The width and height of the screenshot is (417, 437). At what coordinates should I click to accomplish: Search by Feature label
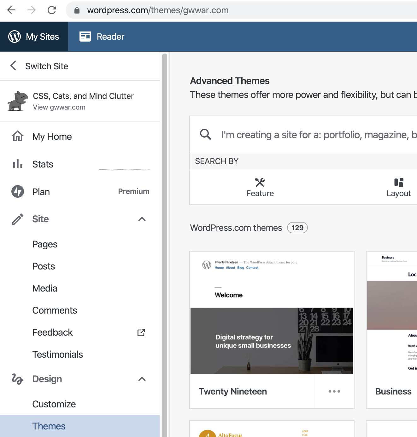click(260, 193)
